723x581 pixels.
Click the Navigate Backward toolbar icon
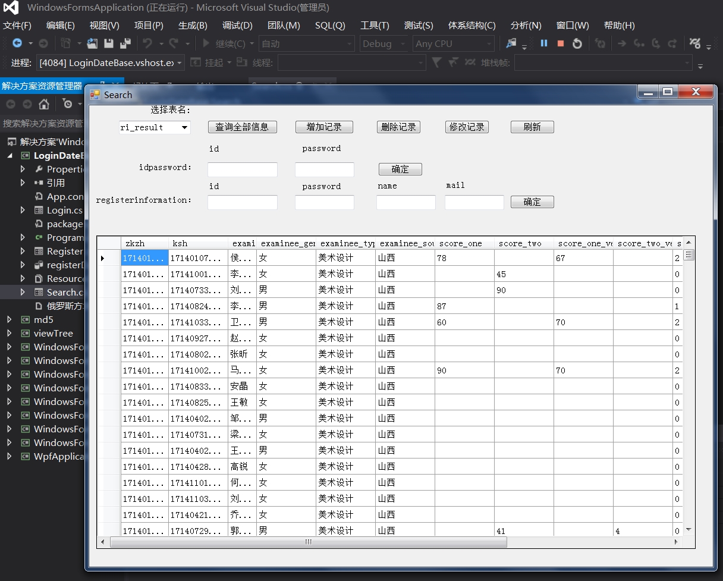17,43
